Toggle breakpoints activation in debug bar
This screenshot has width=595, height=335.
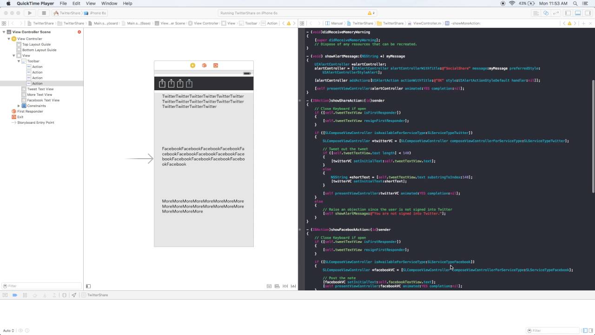coord(15,295)
